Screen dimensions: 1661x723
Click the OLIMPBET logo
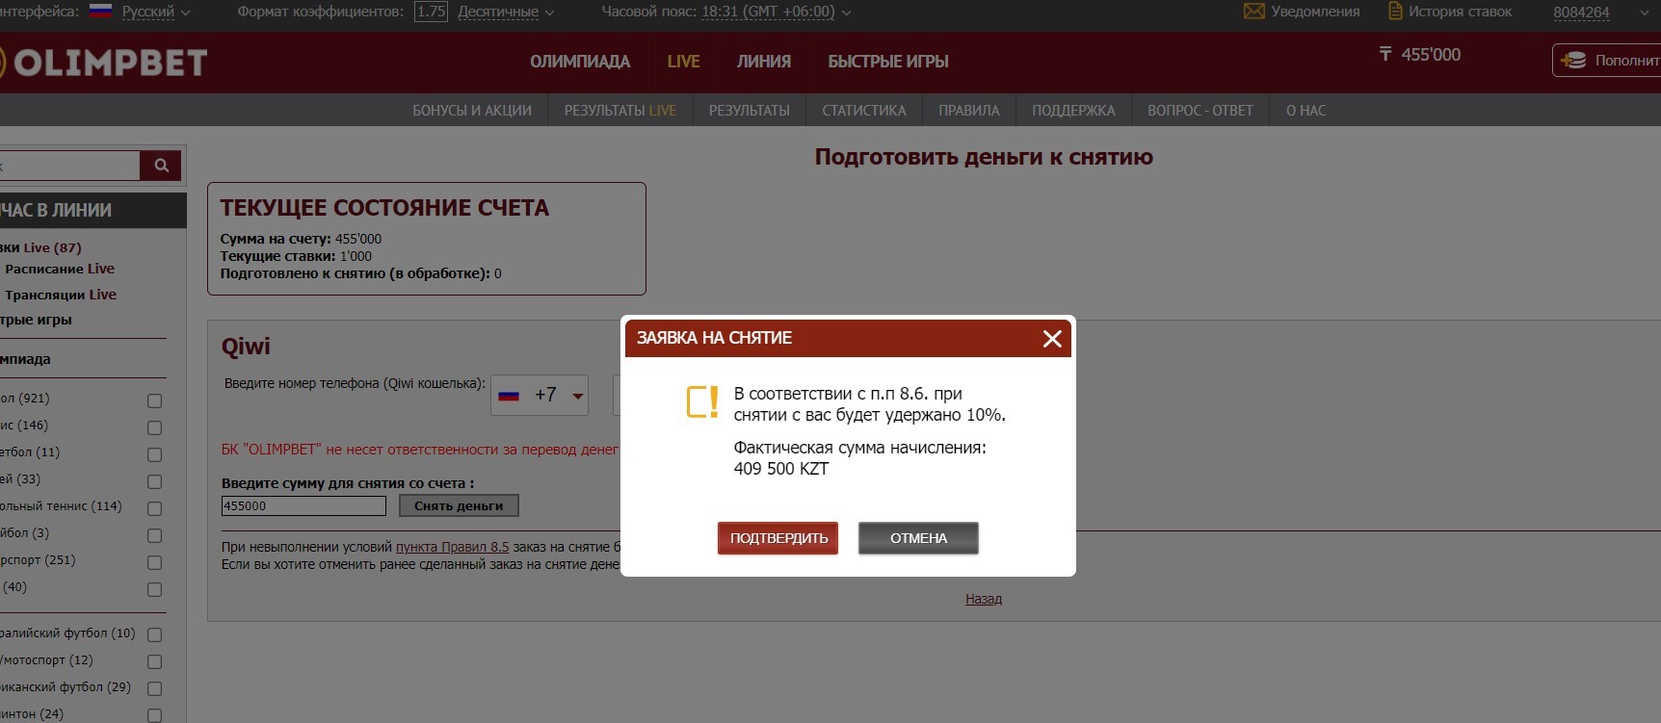click(102, 63)
